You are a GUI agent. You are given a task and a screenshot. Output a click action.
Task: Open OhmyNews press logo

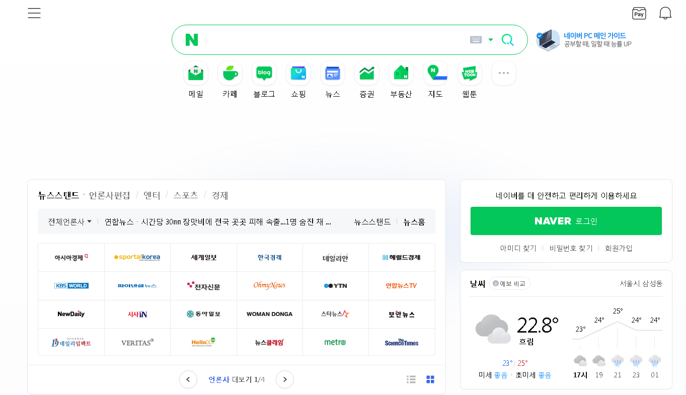point(270,285)
